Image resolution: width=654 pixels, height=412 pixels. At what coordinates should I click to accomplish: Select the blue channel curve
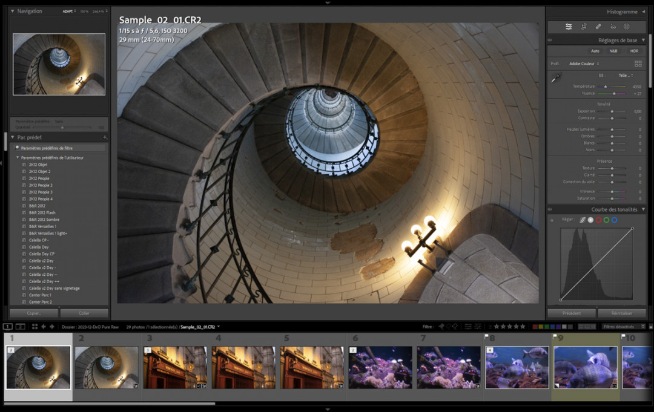(x=615, y=220)
